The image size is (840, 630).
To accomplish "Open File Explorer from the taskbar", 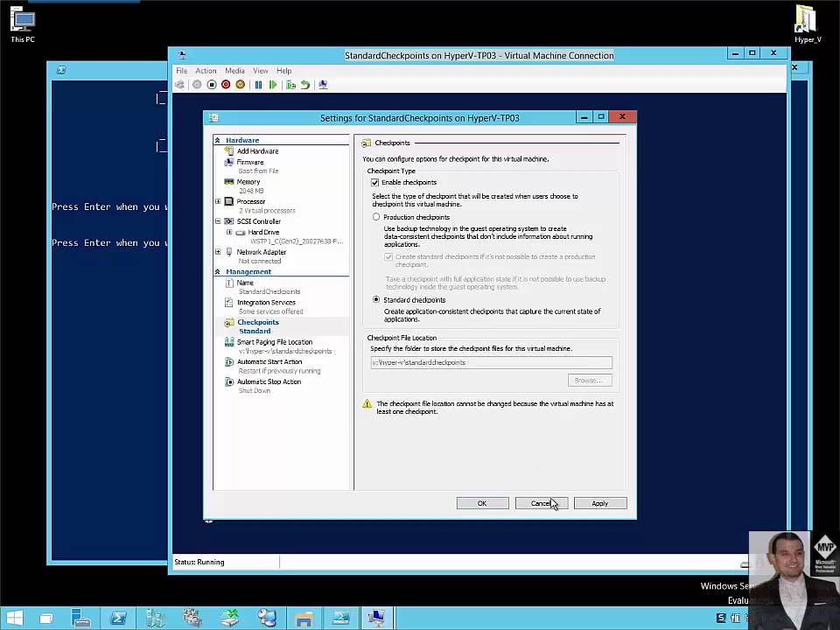I will coord(304,618).
